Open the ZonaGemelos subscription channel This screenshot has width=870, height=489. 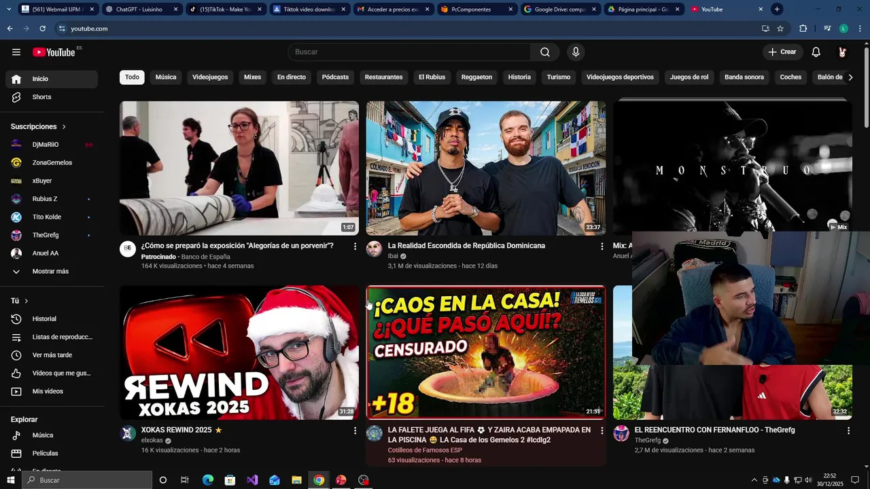52,163
